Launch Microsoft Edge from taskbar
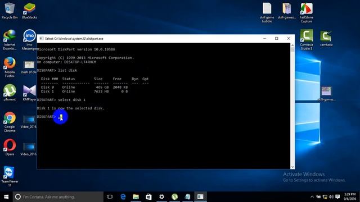The image size is (360, 202). [x=123, y=197]
